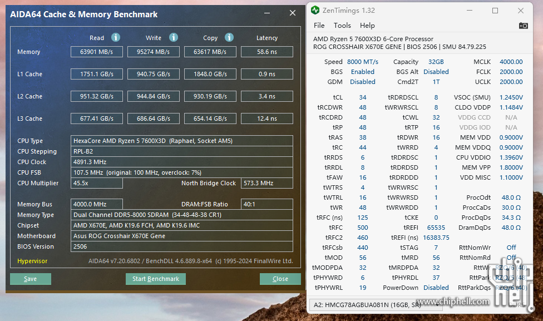Click Start Benchmark in AIDA64

tap(155, 279)
